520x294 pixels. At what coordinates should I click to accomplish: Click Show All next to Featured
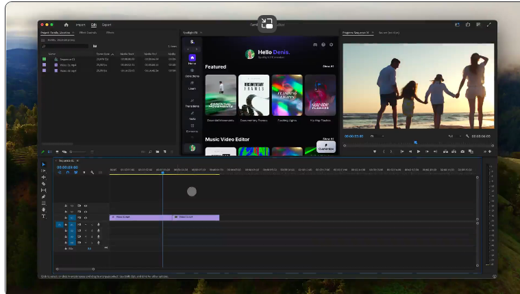(x=328, y=66)
